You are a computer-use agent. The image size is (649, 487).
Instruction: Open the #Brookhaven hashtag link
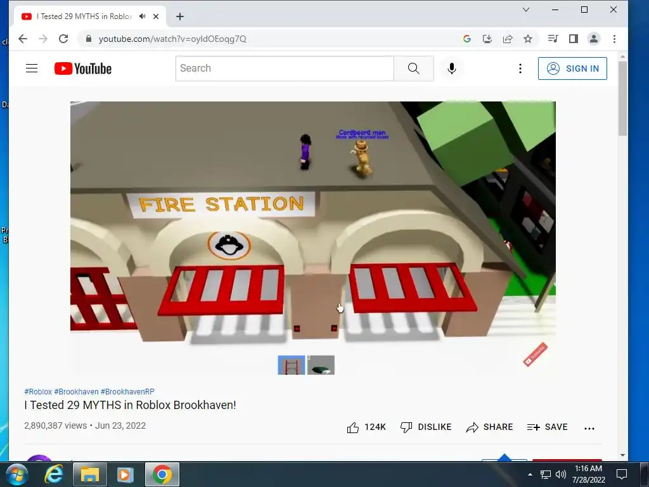pos(76,391)
